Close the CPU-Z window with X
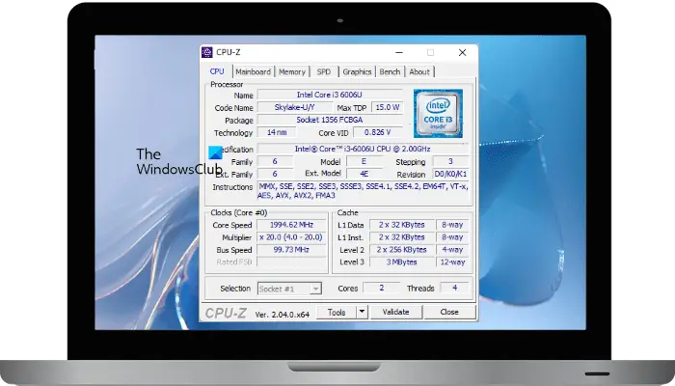 pos(462,52)
